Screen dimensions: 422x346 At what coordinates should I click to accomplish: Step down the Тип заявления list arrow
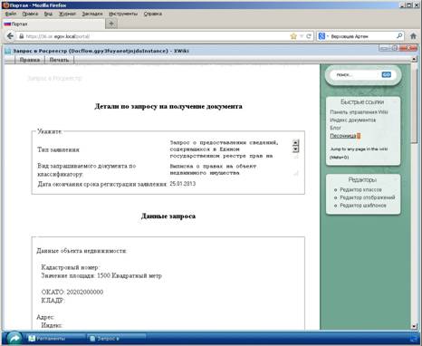296,149
